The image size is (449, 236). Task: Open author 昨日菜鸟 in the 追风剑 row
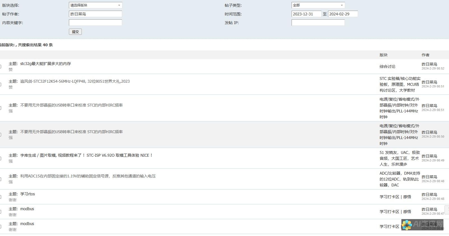pos(429,82)
